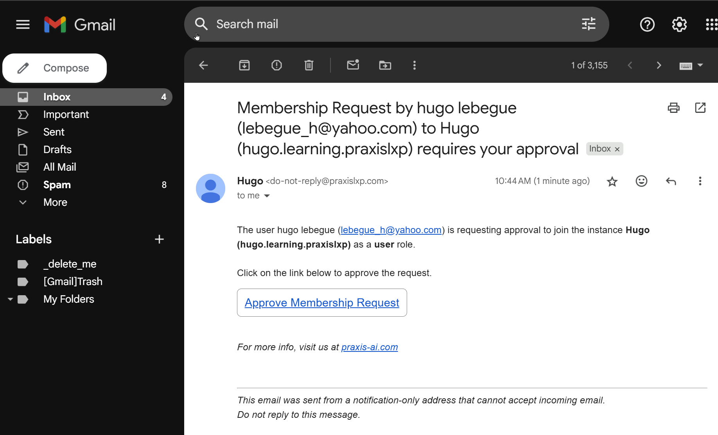Screen dimensions: 718x435
Task: Print Hugo's membership request email
Action: point(673,108)
